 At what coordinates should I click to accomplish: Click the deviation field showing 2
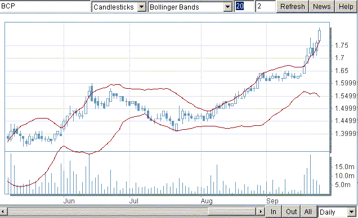[265, 6]
